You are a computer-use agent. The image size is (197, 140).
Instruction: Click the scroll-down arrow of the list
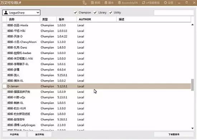click(192, 128)
